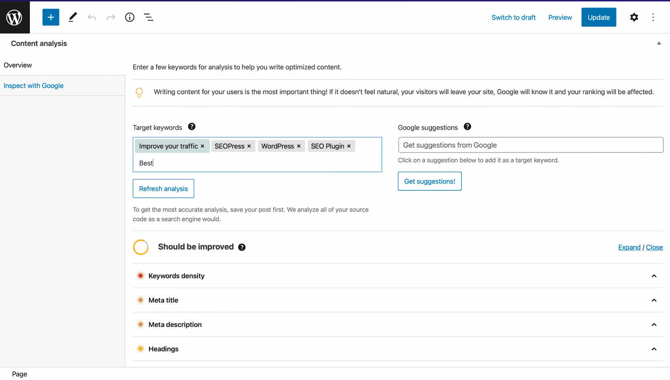Click the red Keywords density status dot
The height and width of the screenshot is (380, 670).
(141, 276)
